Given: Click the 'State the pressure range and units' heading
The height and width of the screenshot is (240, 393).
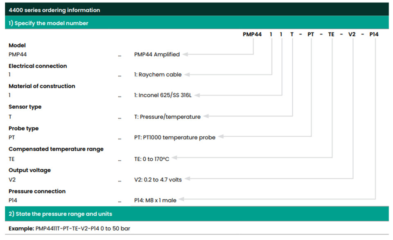Looking at the screenshot, I should [x=61, y=214].
